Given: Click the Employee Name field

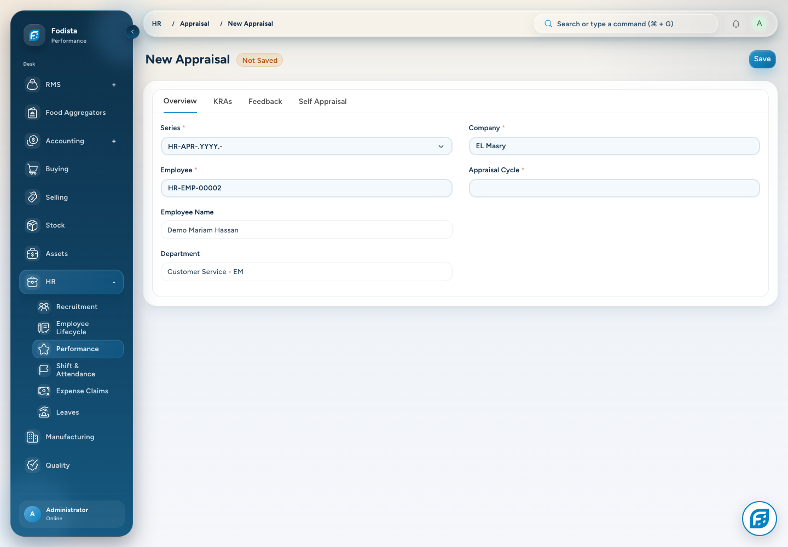Looking at the screenshot, I should pyautogui.click(x=306, y=230).
